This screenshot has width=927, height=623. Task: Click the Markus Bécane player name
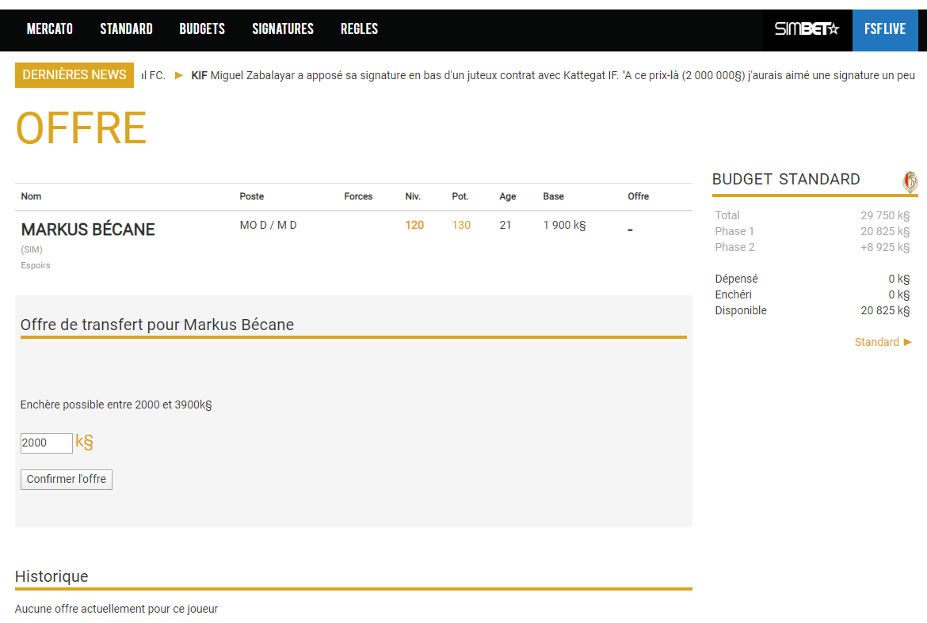[88, 230]
